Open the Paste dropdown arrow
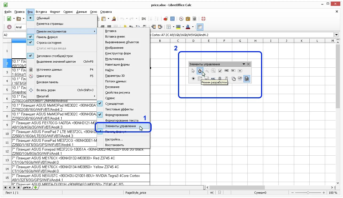The width and height of the screenshot is (343, 198). tap(108, 19)
